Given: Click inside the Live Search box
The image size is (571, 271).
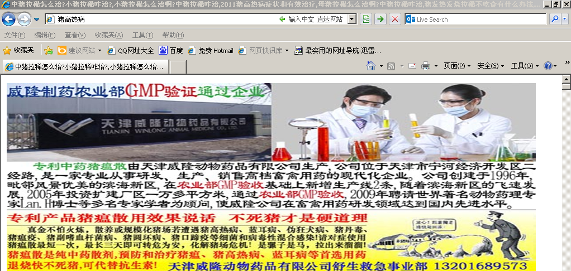Looking at the screenshot, I should click(x=475, y=20).
